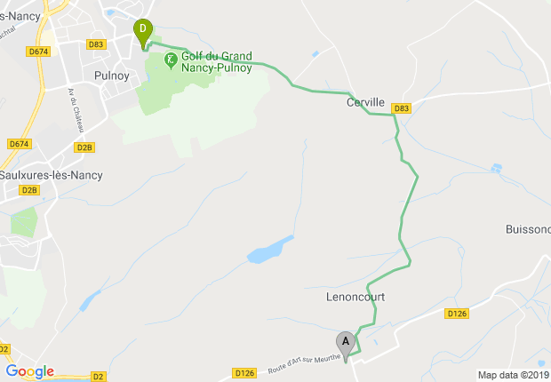Click the D126 badge east of Lenoncourt
The width and height of the screenshot is (551, 382).
point(457,314)
